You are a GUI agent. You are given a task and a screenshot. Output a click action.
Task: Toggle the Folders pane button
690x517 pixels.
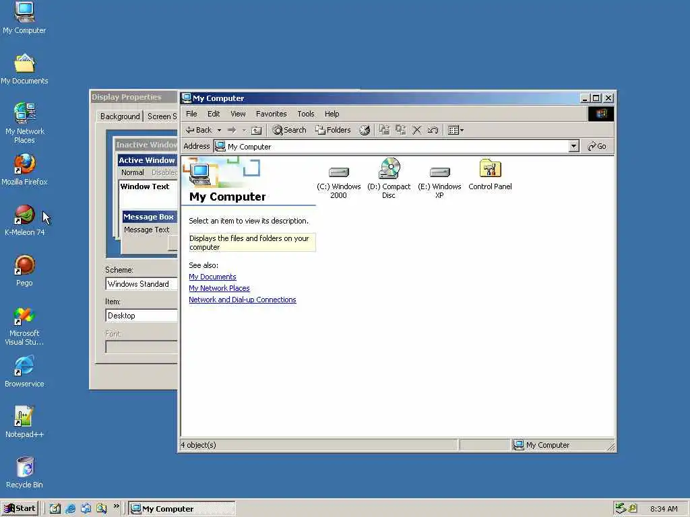click(x=333, y=130)
